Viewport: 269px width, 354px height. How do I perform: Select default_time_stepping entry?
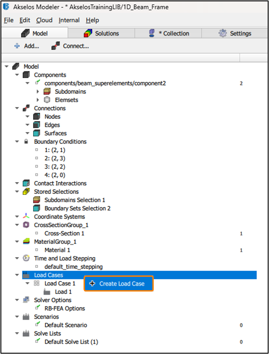73,267
